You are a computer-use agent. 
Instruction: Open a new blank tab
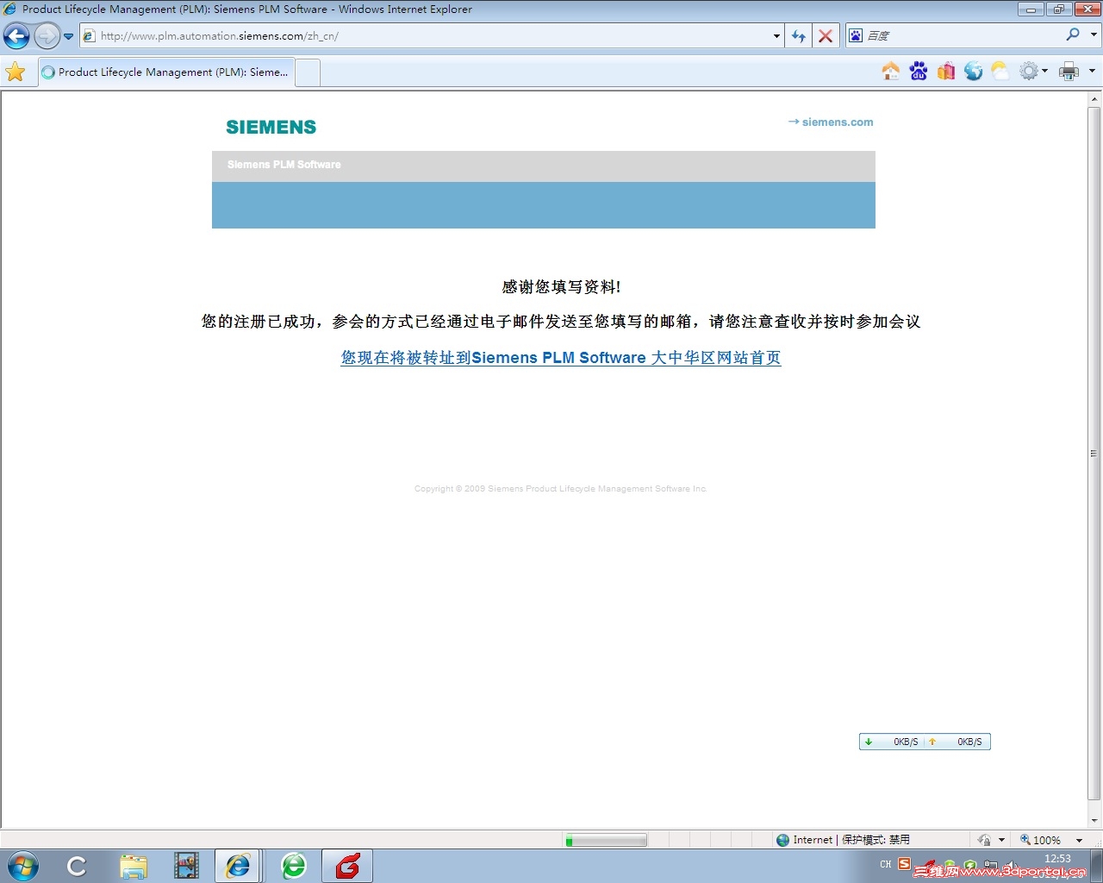(x=308, y=72)
